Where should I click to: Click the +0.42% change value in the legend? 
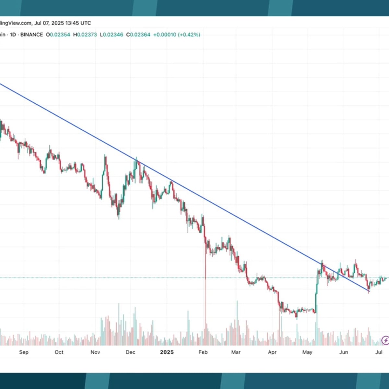(189, 34)
